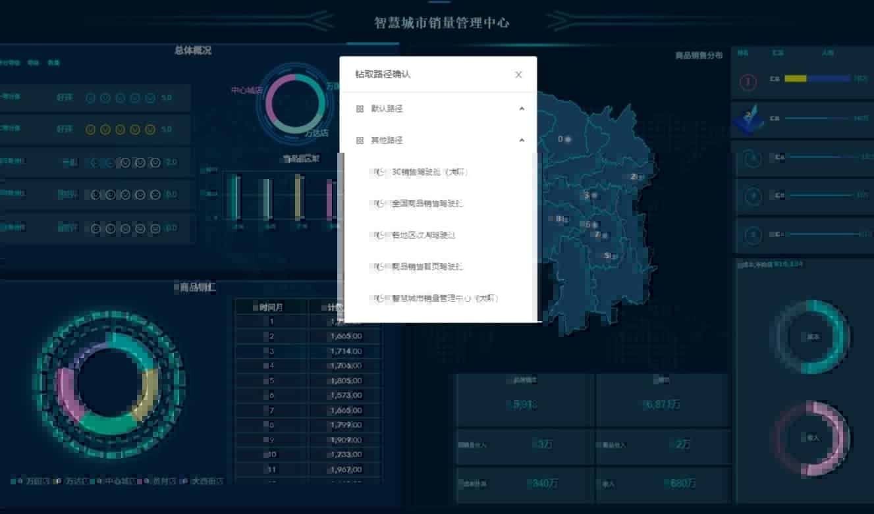Click the 1,733.00 table cell

(x=345, y=454)
